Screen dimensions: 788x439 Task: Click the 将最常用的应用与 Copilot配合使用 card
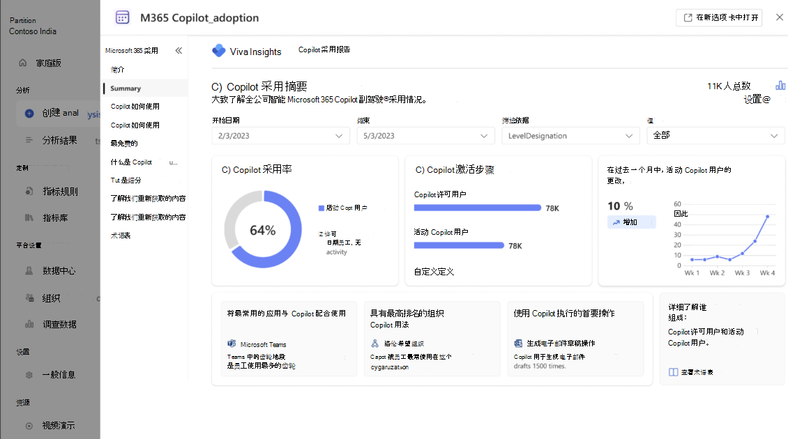click(x=289, y=339)
